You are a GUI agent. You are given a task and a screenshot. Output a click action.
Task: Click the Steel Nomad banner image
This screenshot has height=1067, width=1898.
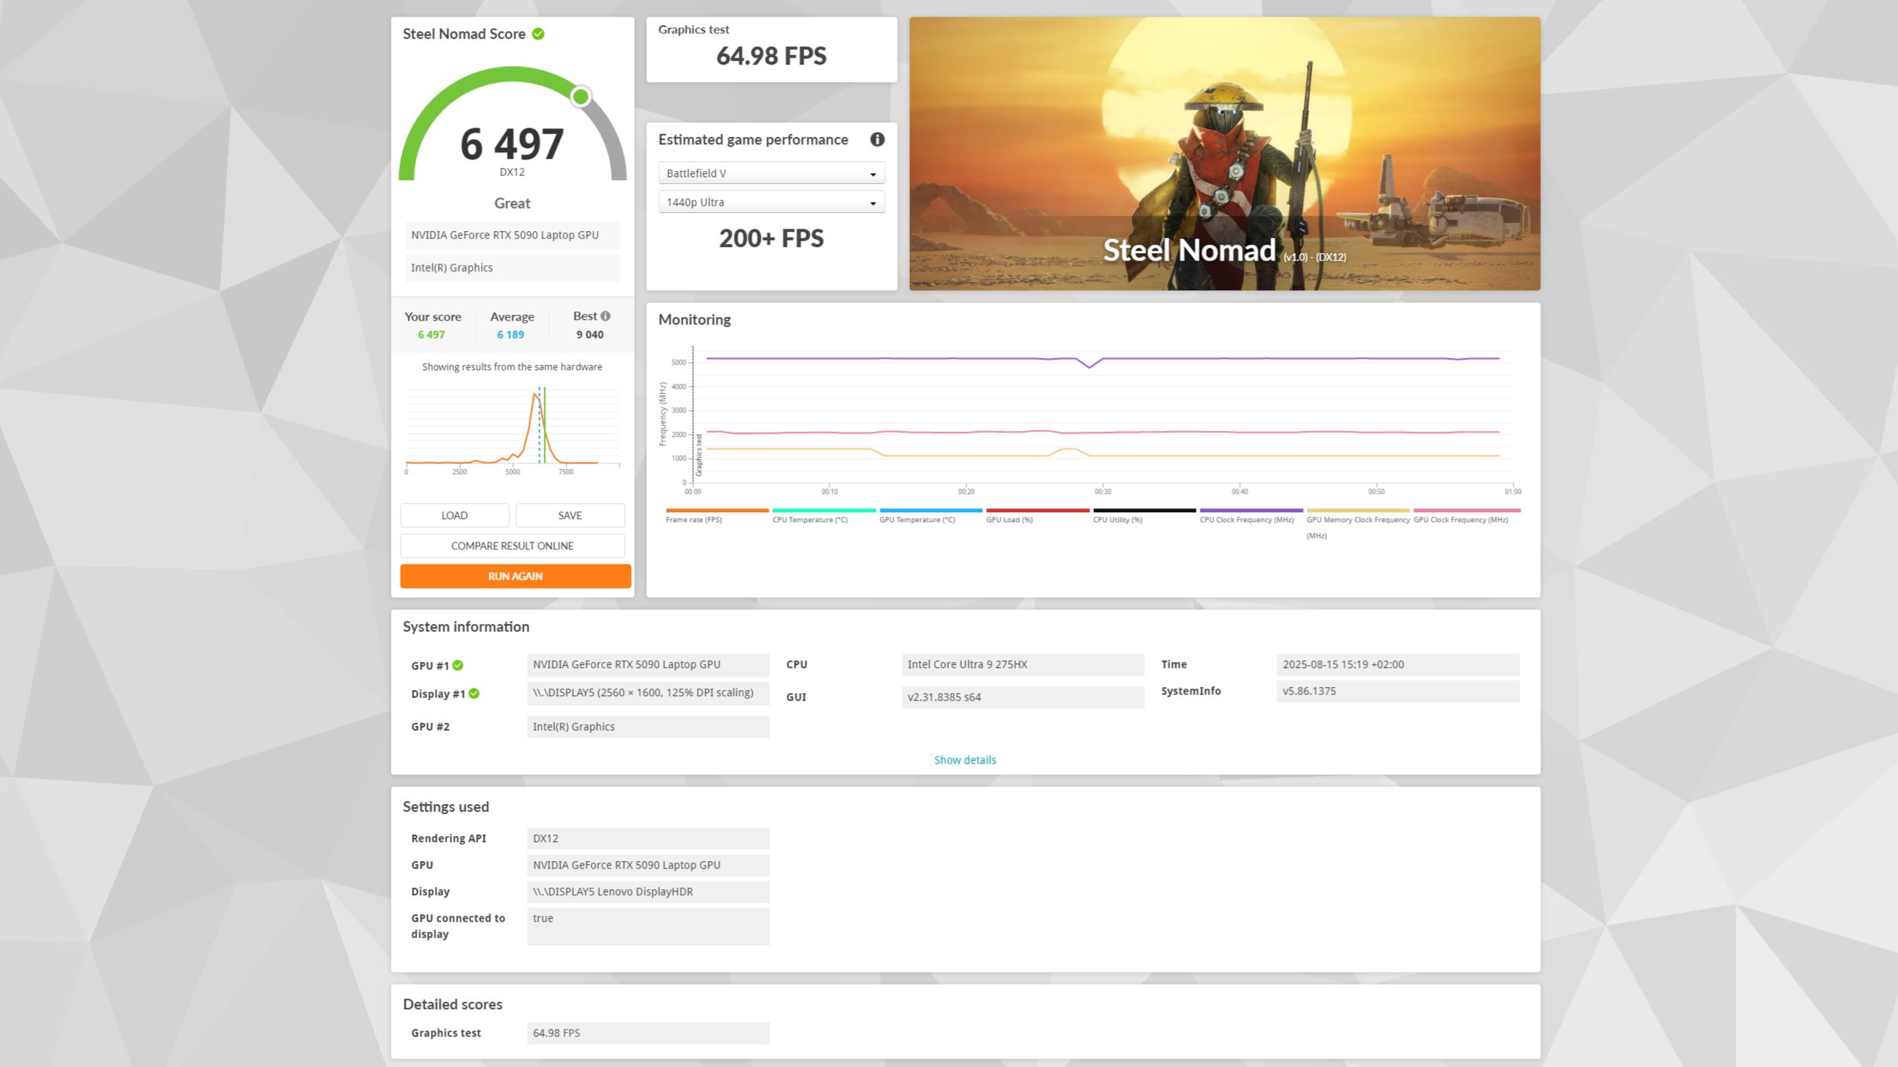pyautogui.click(x=1225, y=154)
